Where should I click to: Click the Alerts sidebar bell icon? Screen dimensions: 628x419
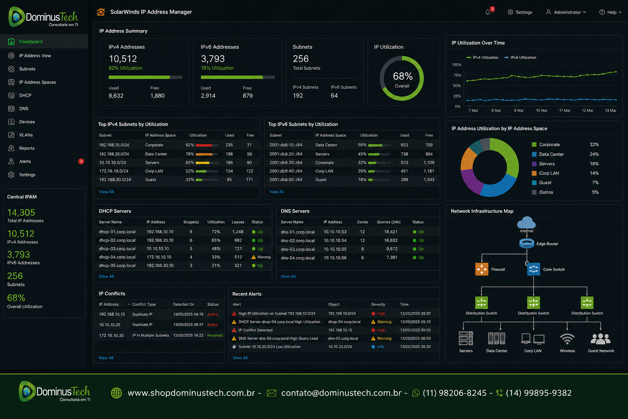pos(11,162)
